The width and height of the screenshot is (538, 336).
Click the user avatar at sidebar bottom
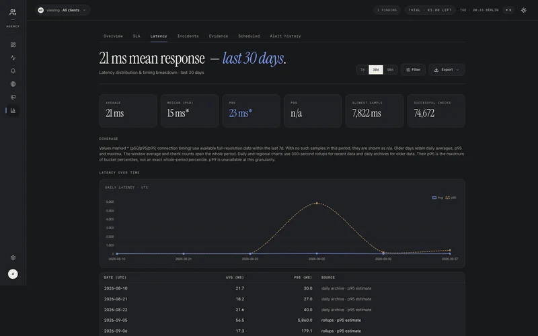(13, 274)
